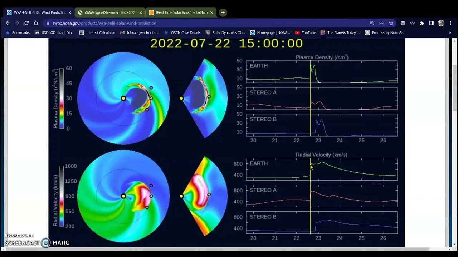
Task: Expand hidden bookmarks overflow chevron
Action: [x=450, y=32]
